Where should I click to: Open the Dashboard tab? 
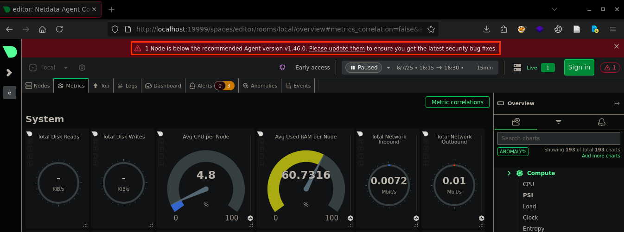[163, 86]
